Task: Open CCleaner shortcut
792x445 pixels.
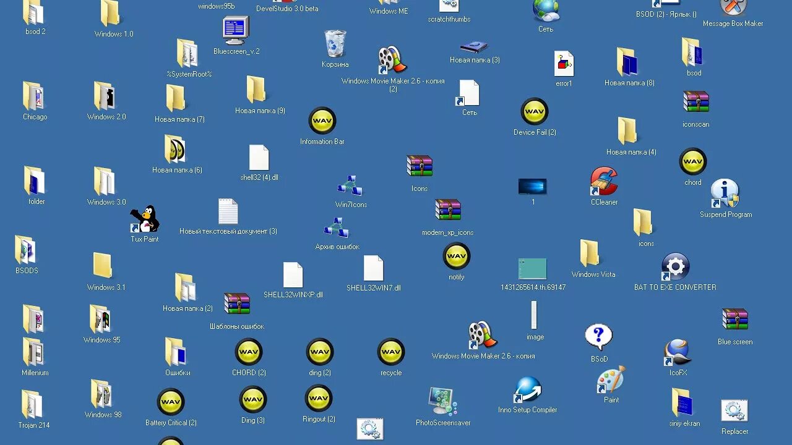Action: [604, 182]
